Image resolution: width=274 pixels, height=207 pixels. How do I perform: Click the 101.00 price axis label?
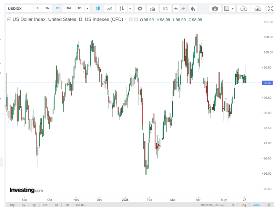point(268,22)
